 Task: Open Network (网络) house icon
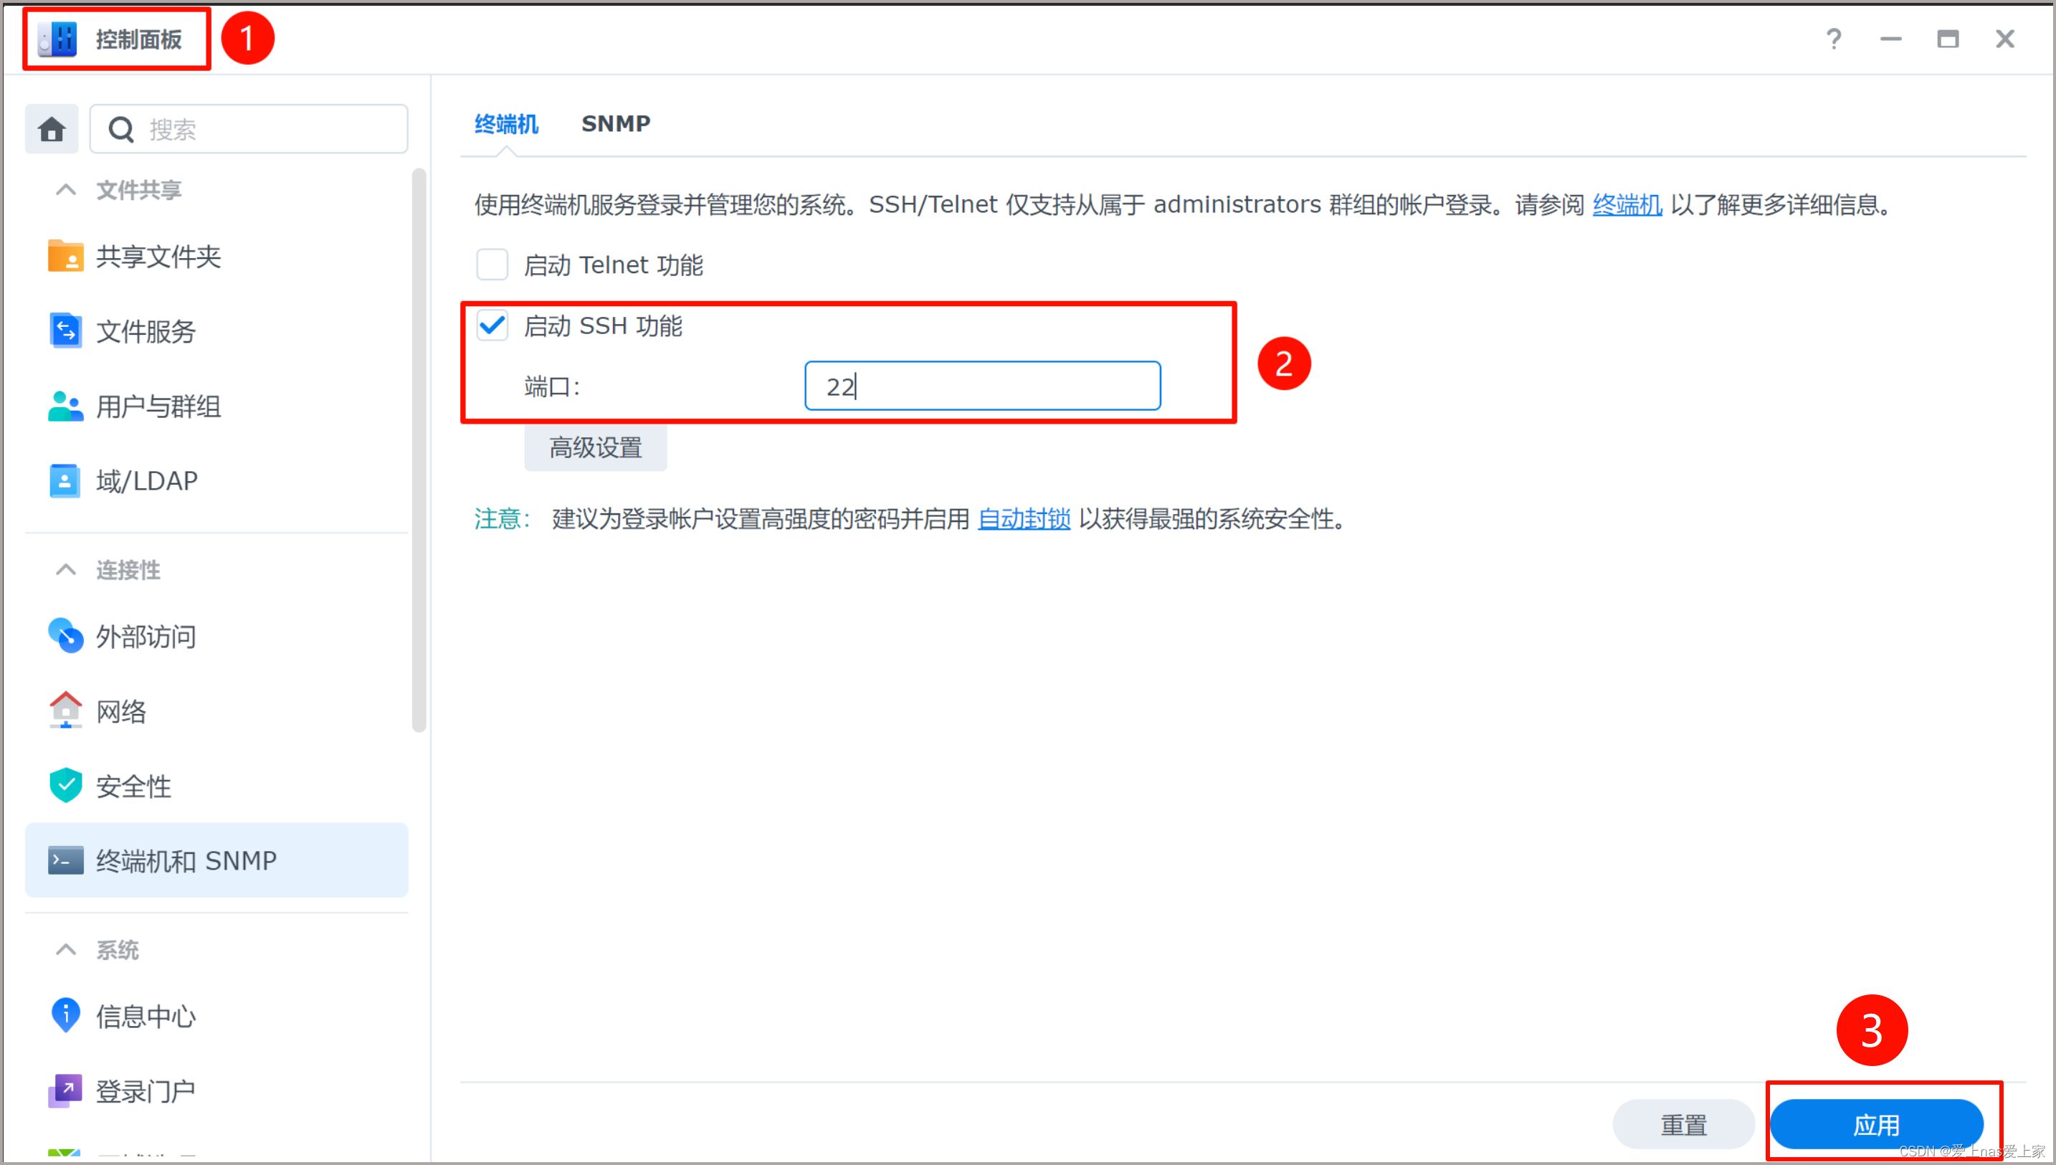coord(65,710)
